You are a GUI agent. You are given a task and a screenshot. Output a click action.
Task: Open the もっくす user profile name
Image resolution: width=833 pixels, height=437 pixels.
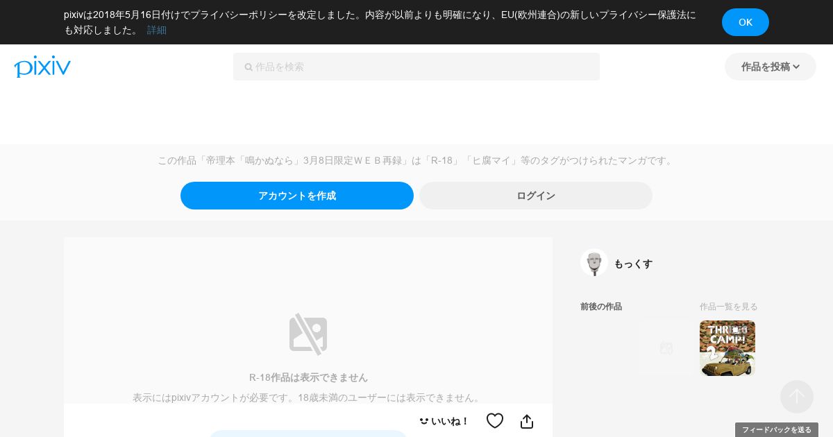pyautogui.click(x=633, y=264)
